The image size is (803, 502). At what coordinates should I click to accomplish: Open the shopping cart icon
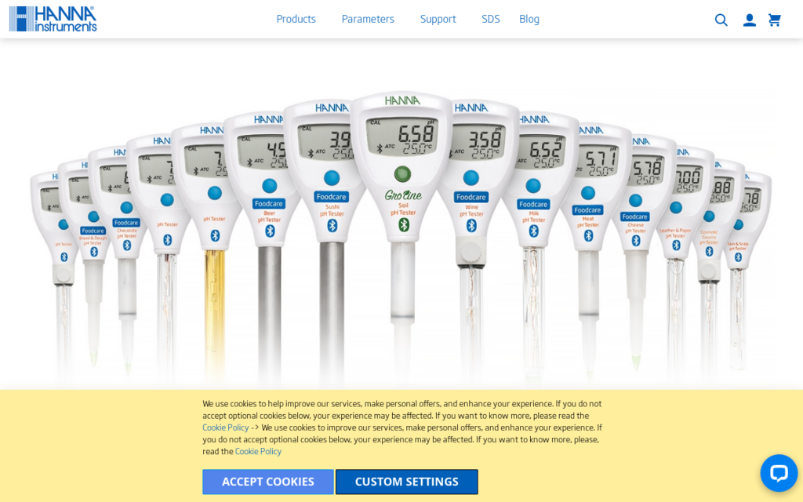(x=775, y=20)
